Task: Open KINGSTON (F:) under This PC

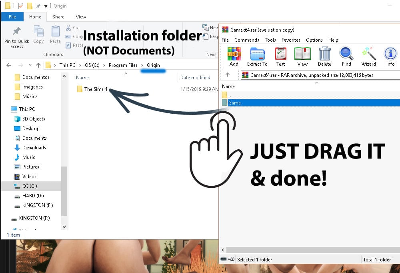Action: 34,205
